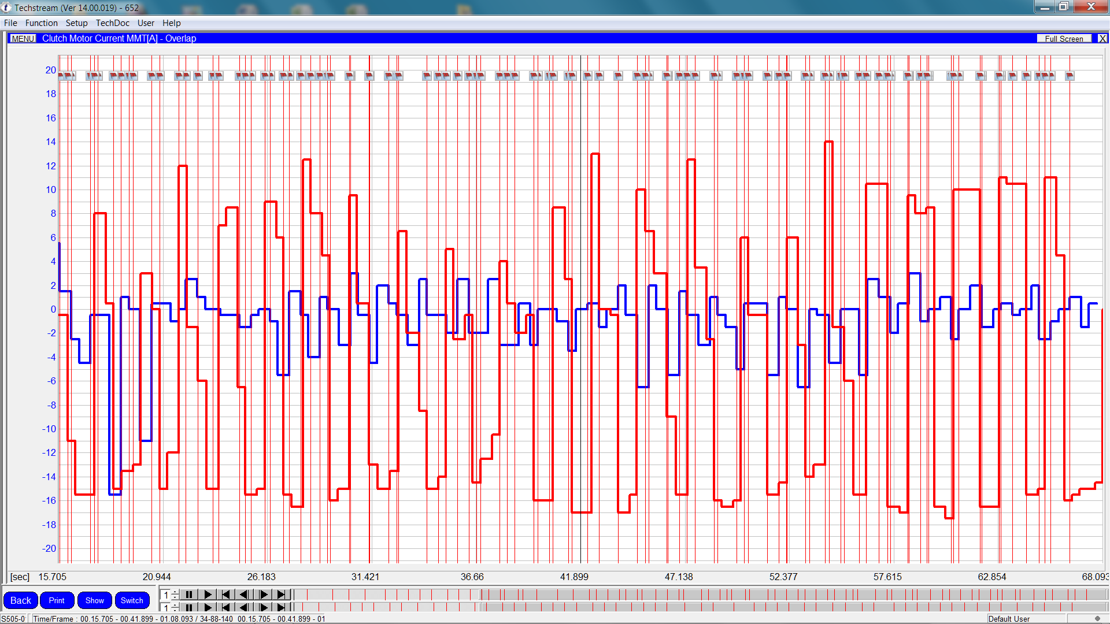This screenshot has height=624, width=1110.
Task: Pause playback in the upper control row
Action: (x=189, y=595)
